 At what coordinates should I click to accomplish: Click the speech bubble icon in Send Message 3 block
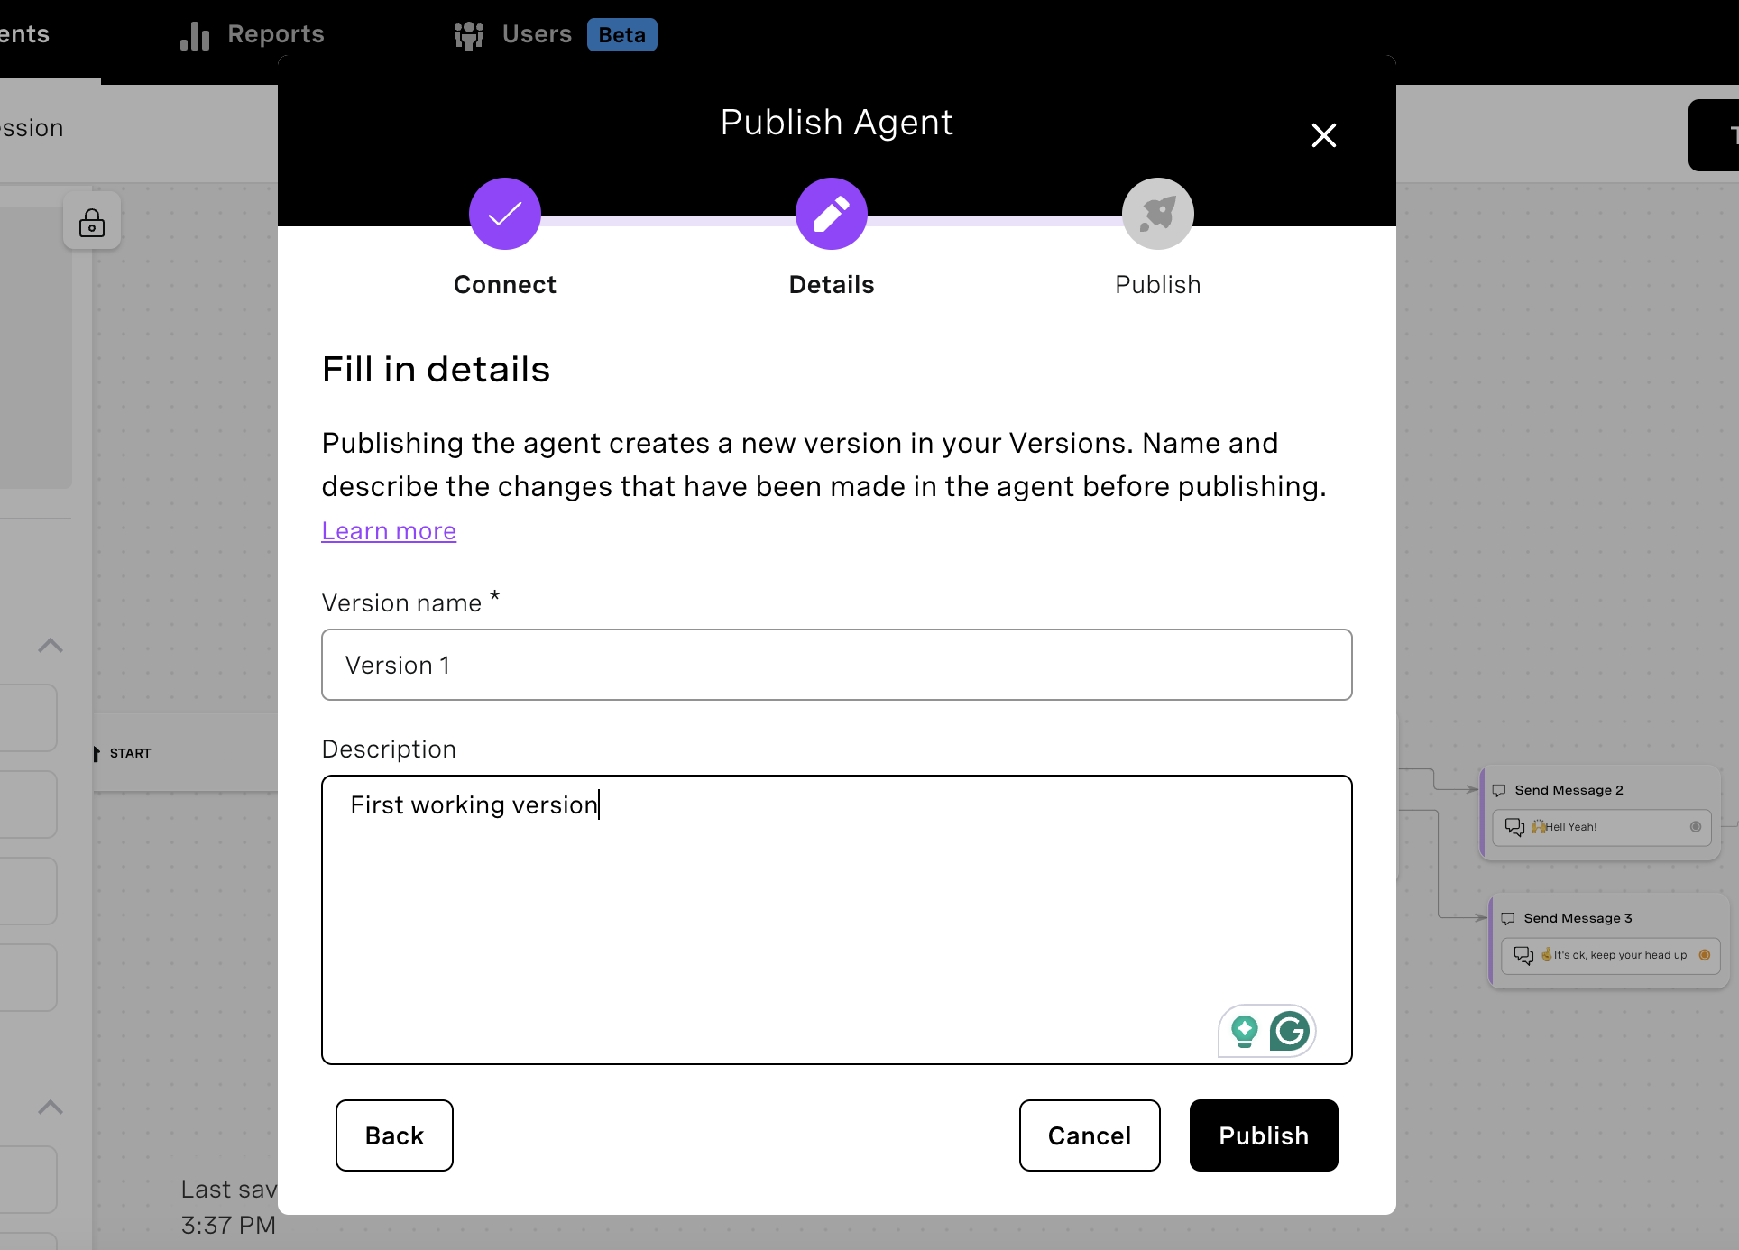pyautogui.click(x=1524, y=955)
